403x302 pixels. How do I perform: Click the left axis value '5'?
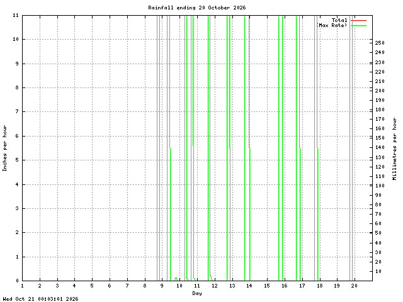(x=17, y=160)
